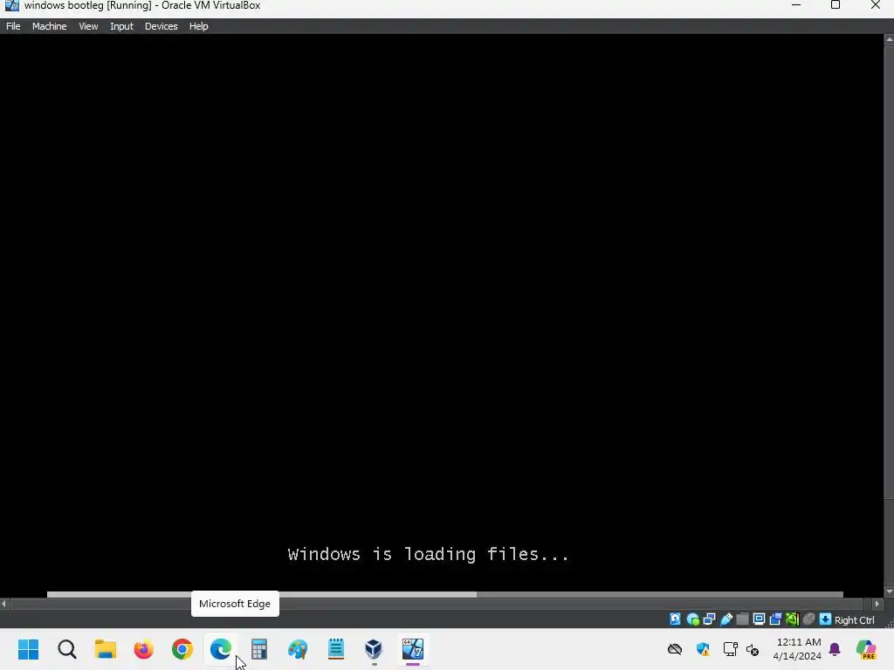Launch Firefox from the taskbar
The image size is (894, 670).
[x=144, y=649]
